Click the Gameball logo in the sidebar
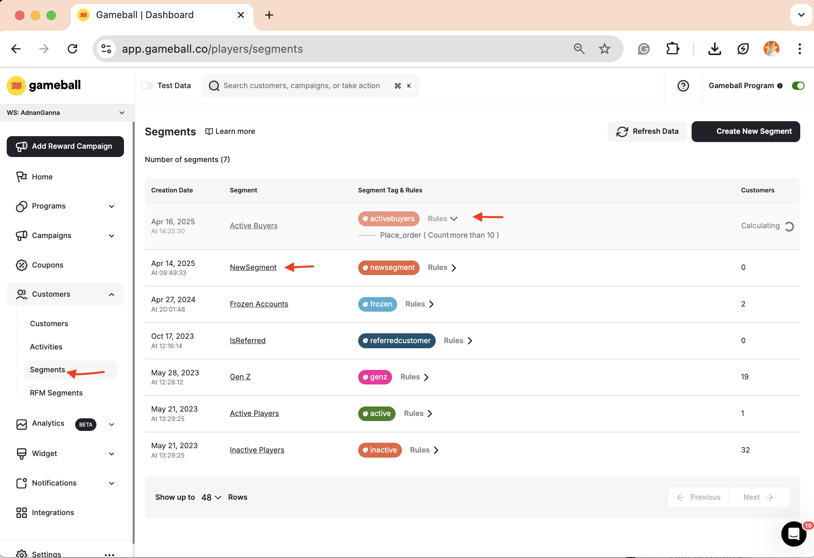Image resolution: width=814 pixels, height=558 pixels. [43, 85]
